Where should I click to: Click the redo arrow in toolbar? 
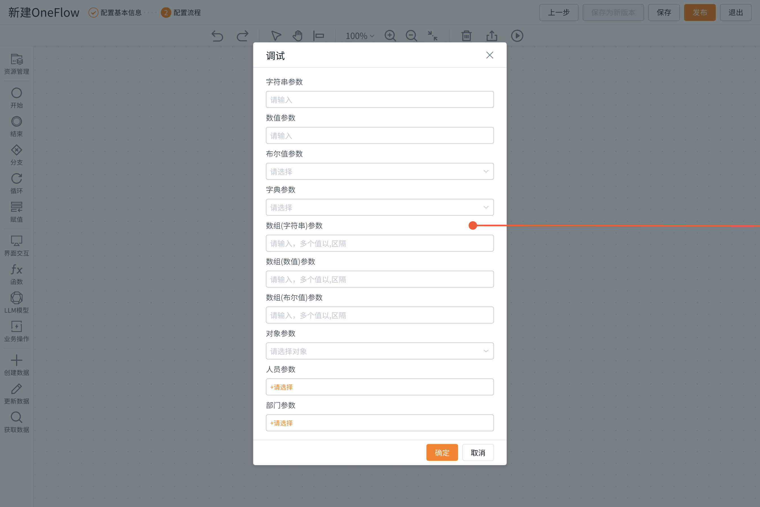(x=242, y=36)
